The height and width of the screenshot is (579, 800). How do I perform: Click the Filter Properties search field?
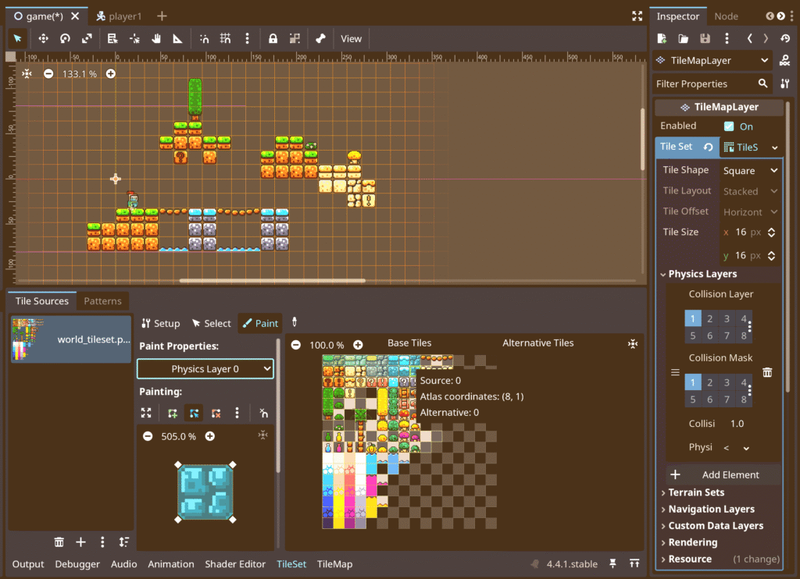pos(712,83)
